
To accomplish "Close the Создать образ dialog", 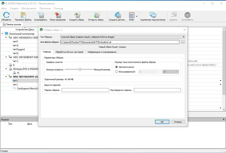I will tap(184, 30).
